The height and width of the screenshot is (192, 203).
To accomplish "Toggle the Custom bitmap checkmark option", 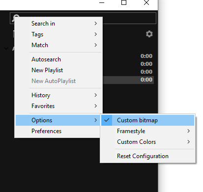I will pos(147,120).
